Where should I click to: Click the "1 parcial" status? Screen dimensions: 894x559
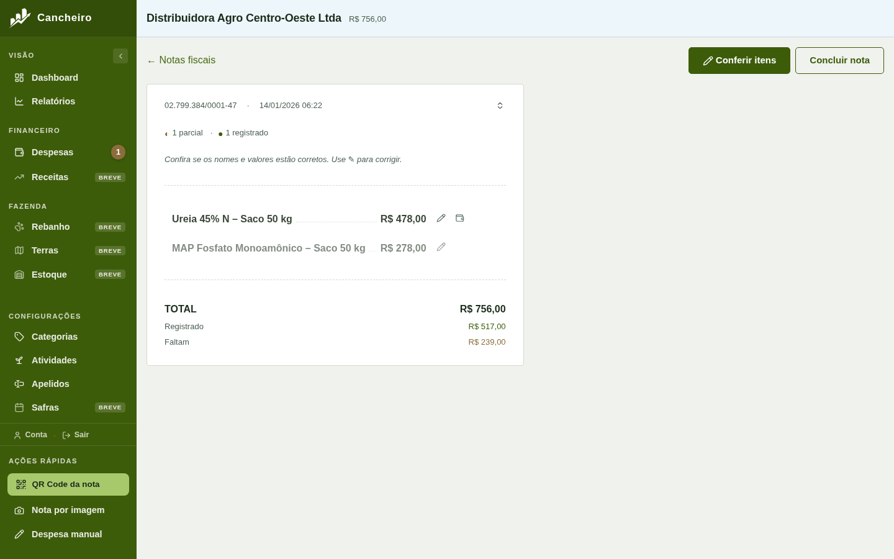coord(184,133)
